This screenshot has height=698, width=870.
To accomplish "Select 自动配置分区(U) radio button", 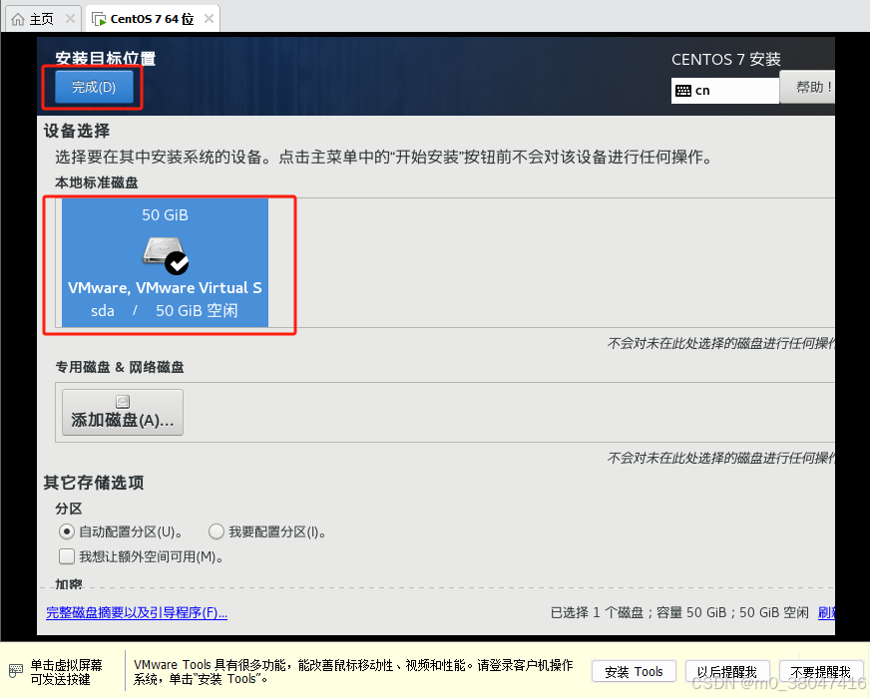I will pos(67,531).
